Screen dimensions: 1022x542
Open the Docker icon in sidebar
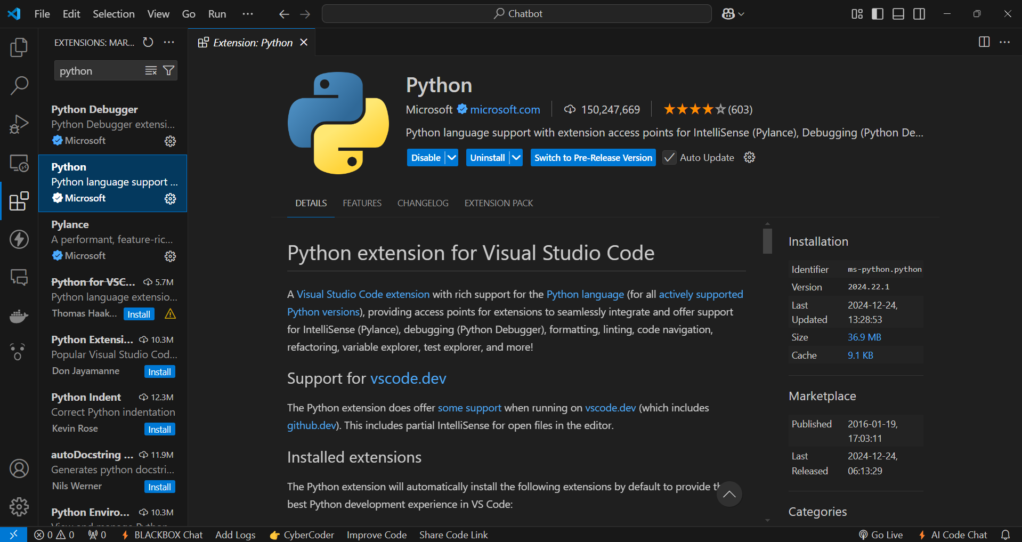tap(19, 316)
